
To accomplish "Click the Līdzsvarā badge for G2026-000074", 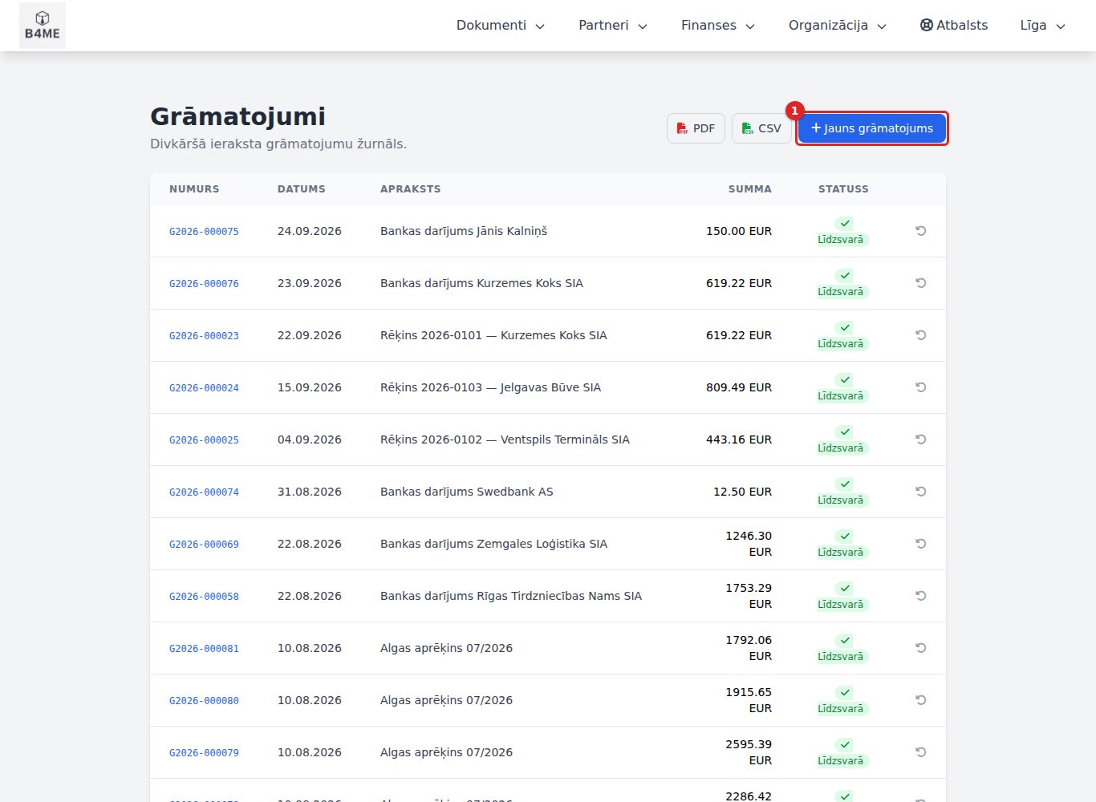I will tap(842, 492).
